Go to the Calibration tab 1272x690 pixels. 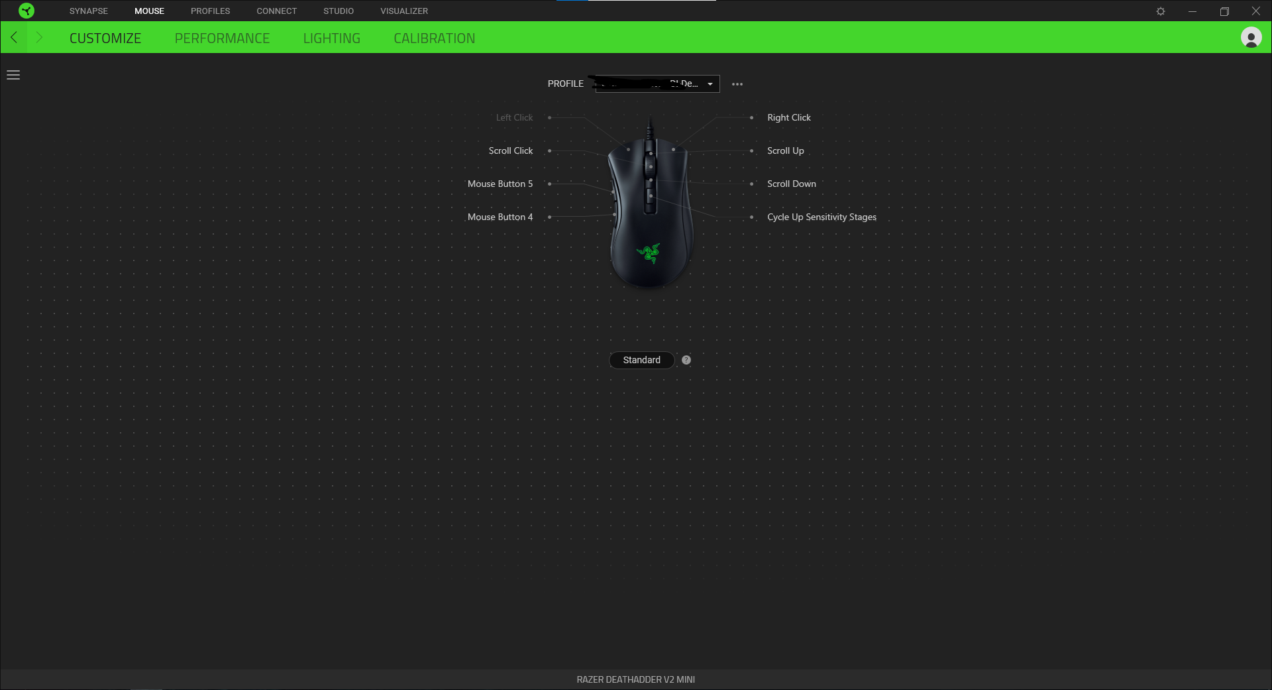point(434,38)
